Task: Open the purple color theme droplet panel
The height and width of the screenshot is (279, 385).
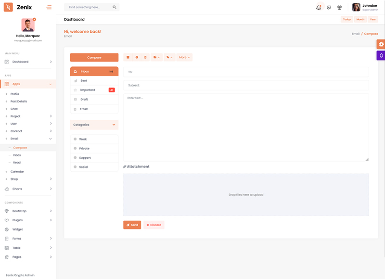Action: pyautogui.click(x=381, y=56)
